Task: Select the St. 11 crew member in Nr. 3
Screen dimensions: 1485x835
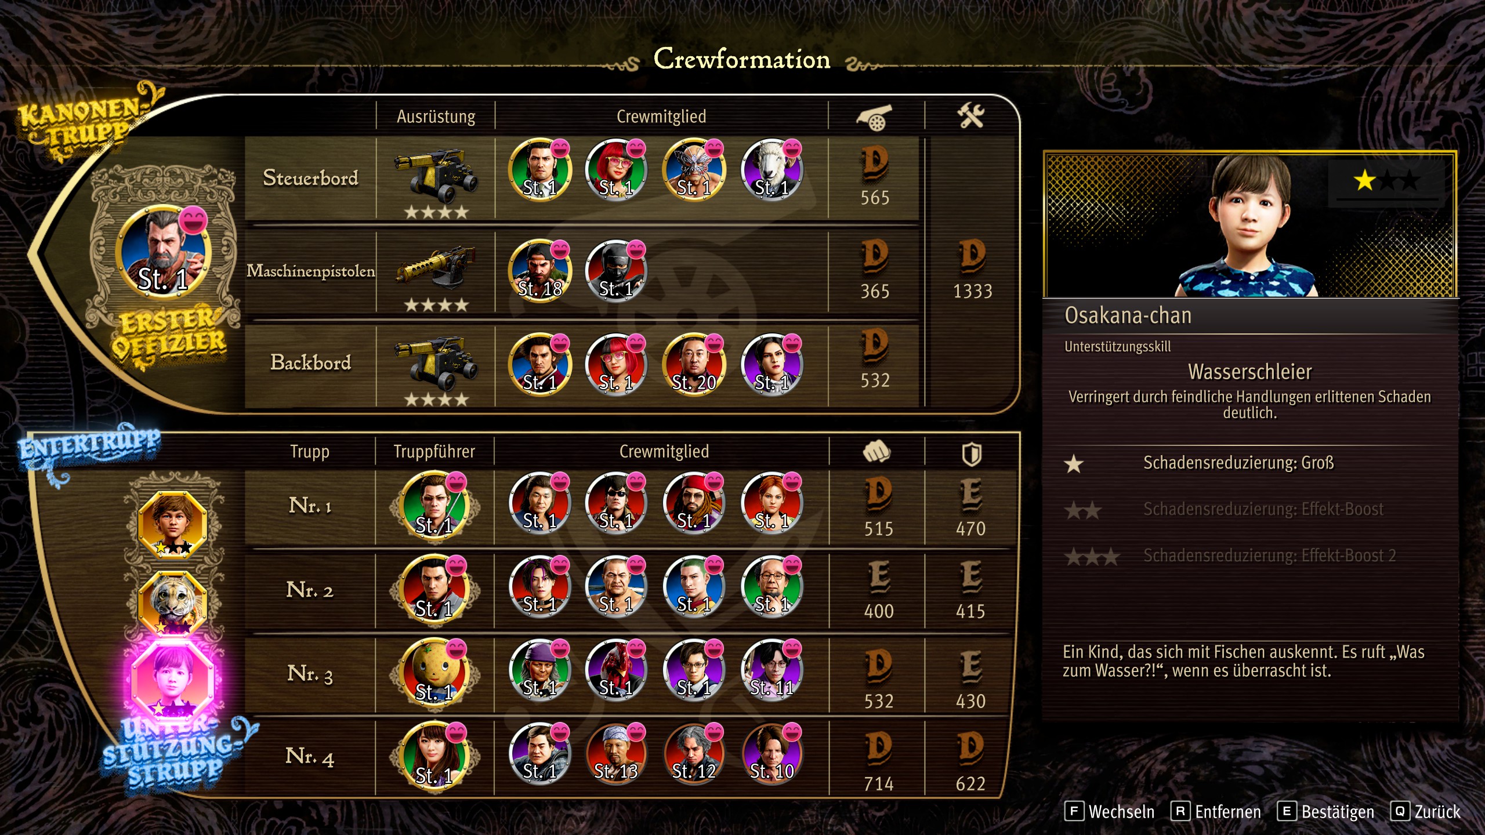Action: coord(772,670)
